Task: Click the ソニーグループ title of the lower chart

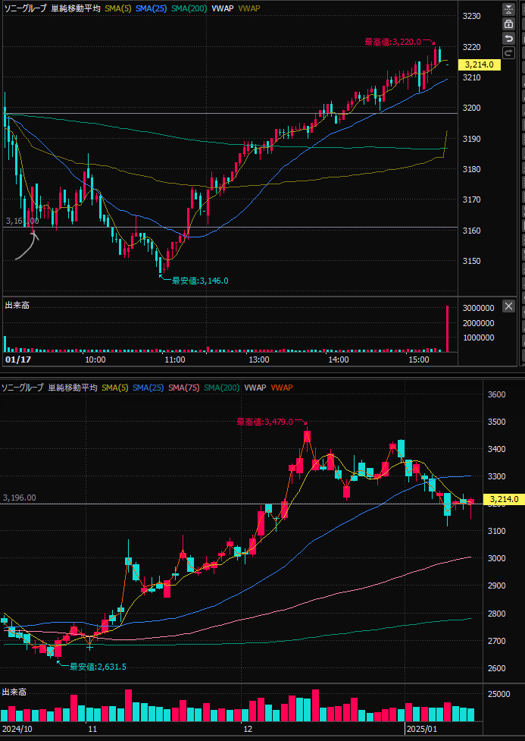Action: [22, 388]
